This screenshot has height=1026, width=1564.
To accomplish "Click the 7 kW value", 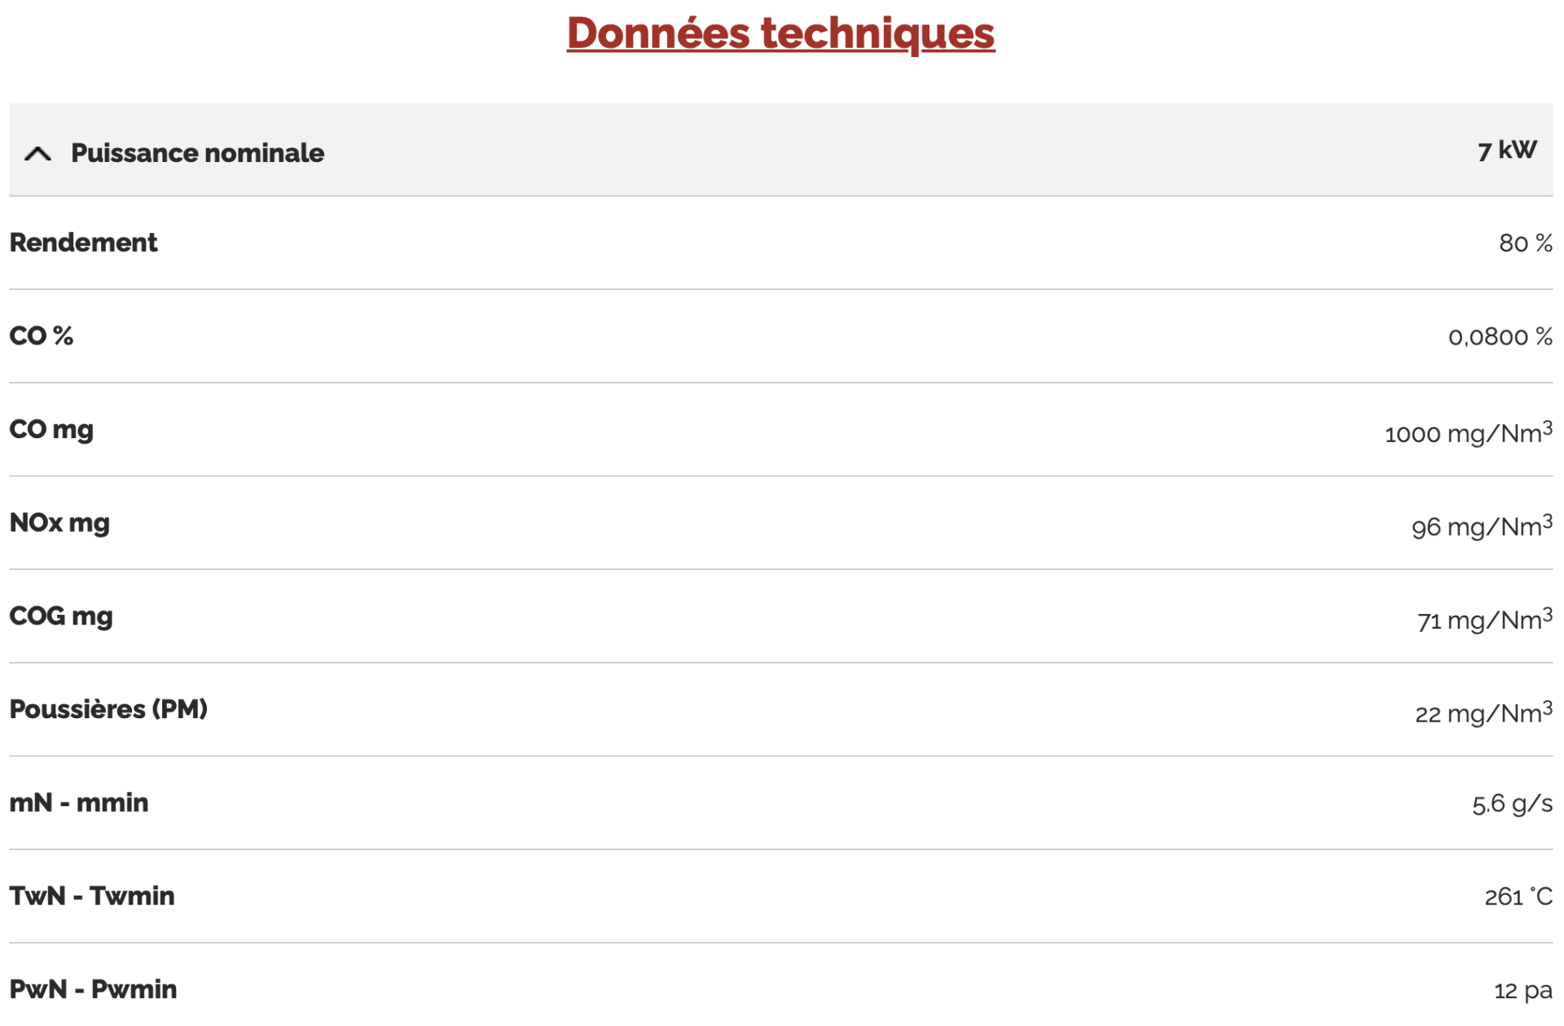I will 1506,151.
